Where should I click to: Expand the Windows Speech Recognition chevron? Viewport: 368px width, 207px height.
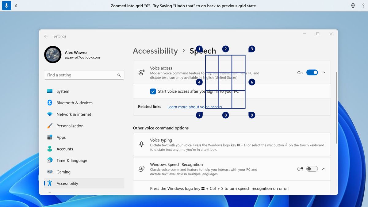(324, 169)
